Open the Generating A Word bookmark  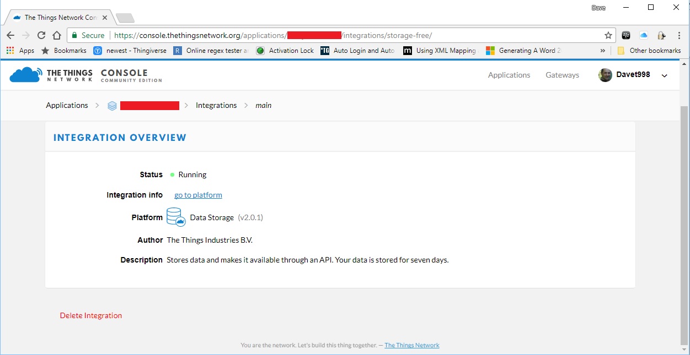tap(523, 51)
